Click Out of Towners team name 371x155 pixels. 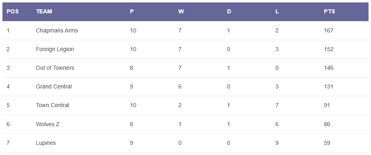pyautogui.click(x=55, y=68)
